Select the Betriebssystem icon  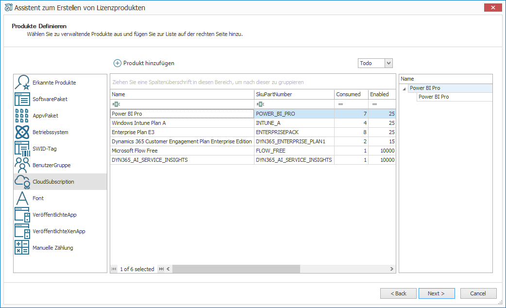click(x=22, y=132)
